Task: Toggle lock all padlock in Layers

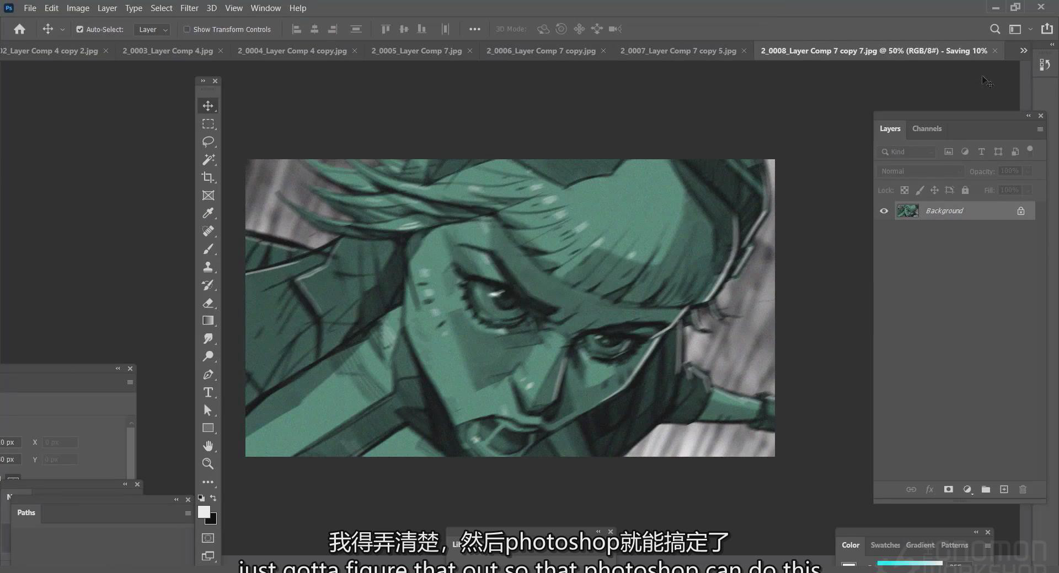Action: coord(965,190)
